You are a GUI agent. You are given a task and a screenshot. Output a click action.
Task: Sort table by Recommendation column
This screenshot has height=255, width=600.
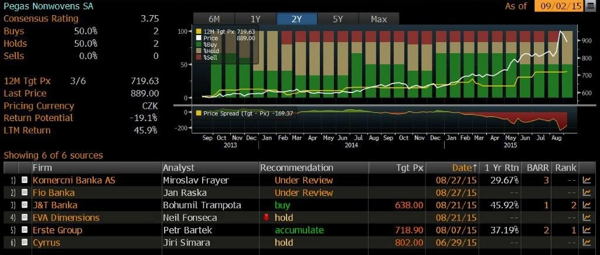pyautogui.click(x=314, y=168)
